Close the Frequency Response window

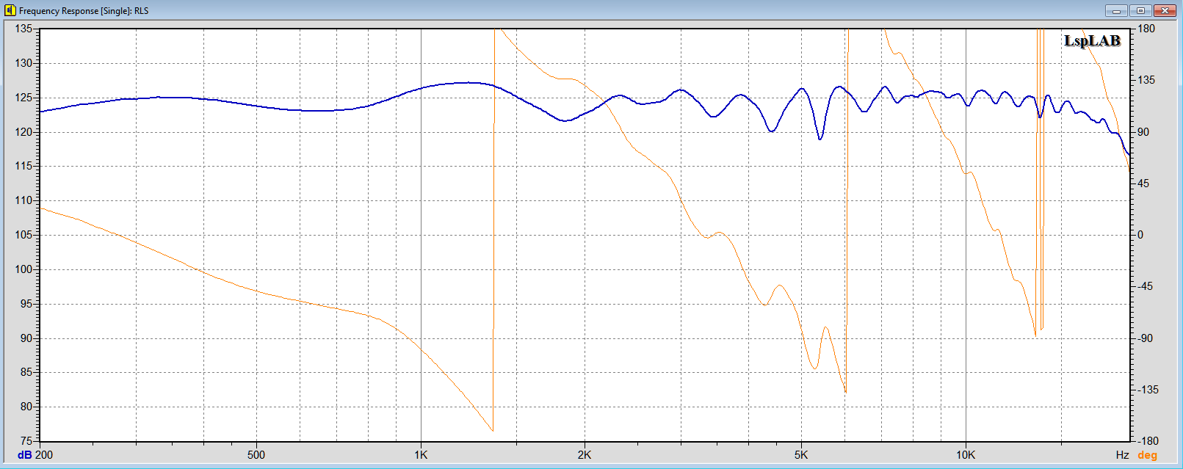[x=1165, y=10]
